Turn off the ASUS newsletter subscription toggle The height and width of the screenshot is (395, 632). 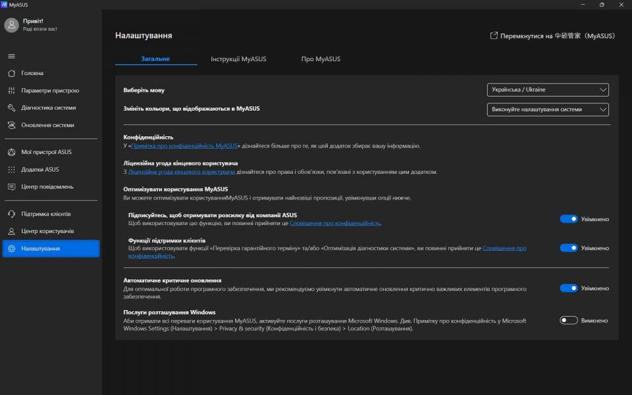coord(569,219)
